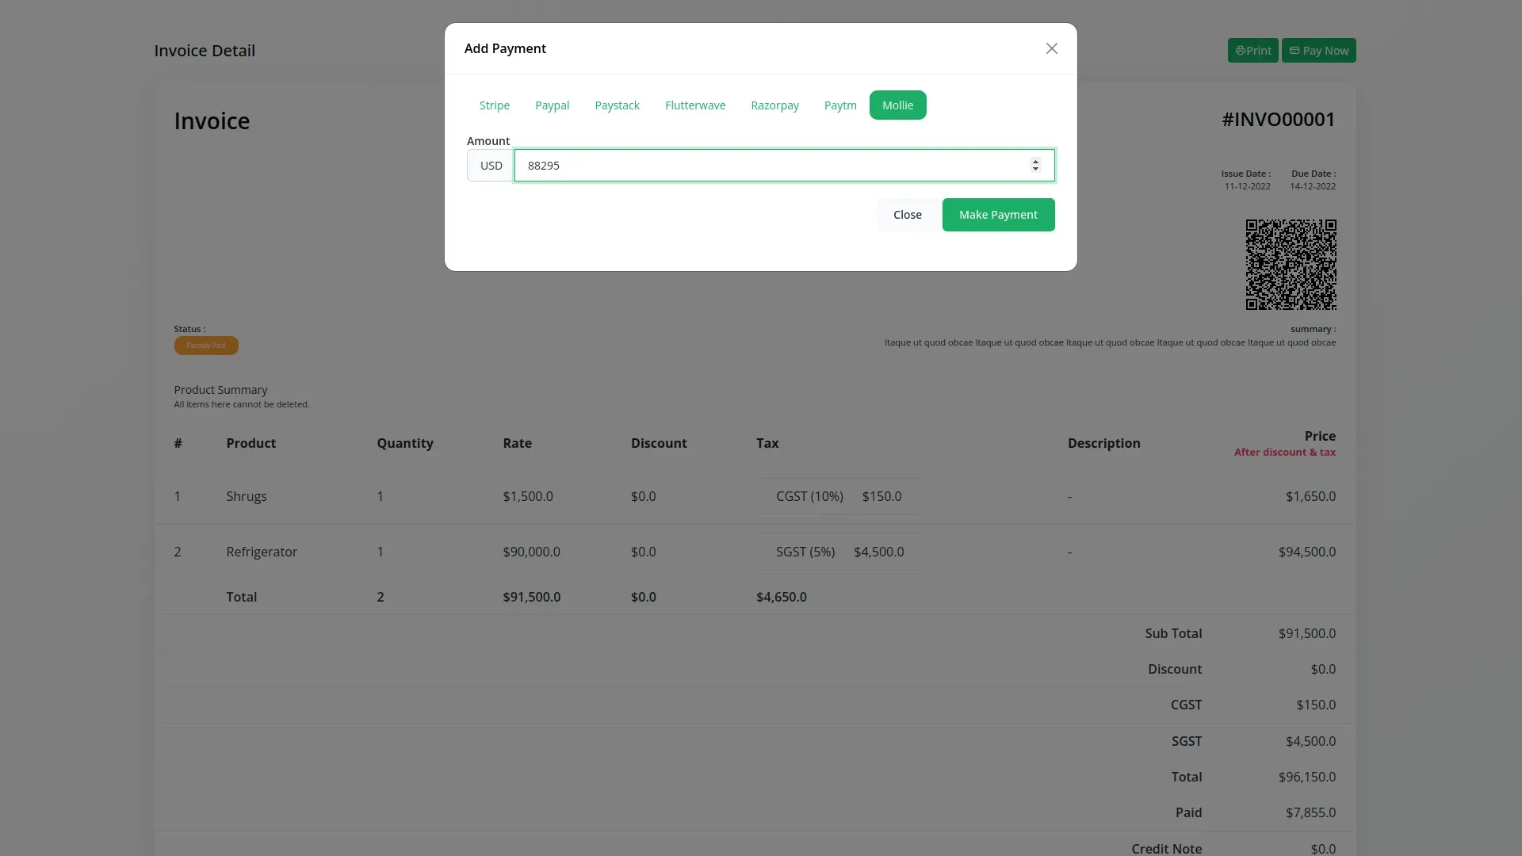The image size is (1522, 856).
Task: Click the active Mollie tab
Action: point(897,105)
